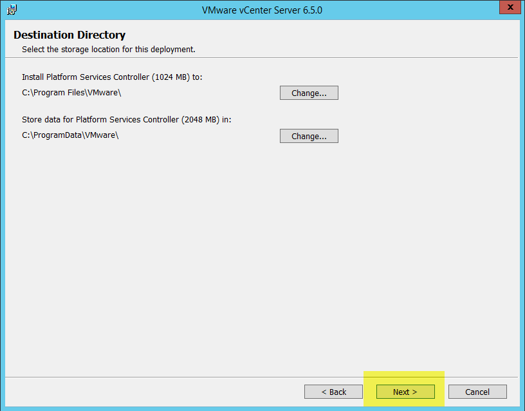Click the white header banner's empty area
Screen dimensions: 525x411
pos(354,39)
